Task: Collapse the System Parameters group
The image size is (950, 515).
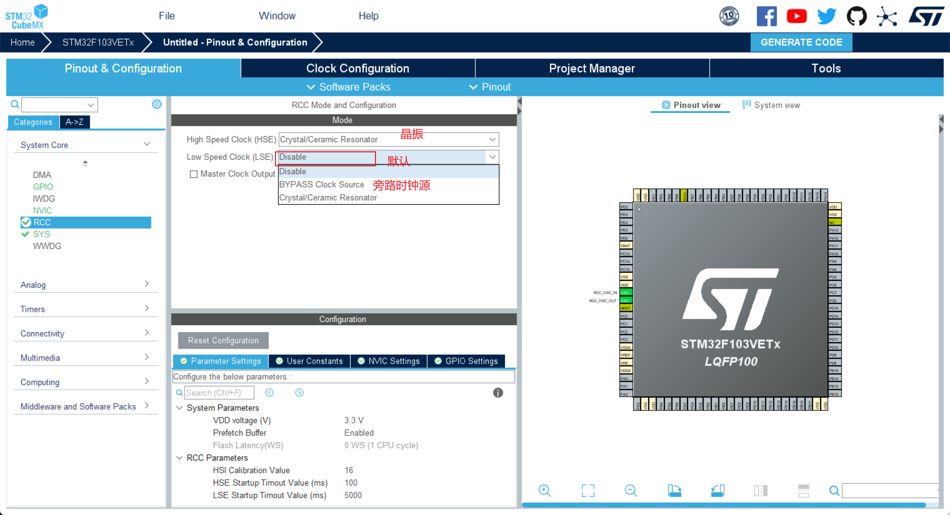Action: tap(179, 408)
